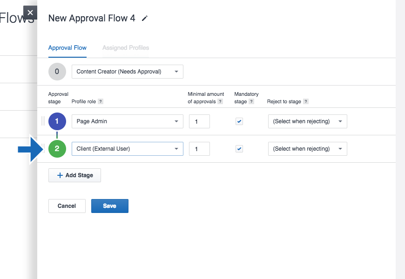Click the Reject to stage help icon
The width and height of the screenshot is (405, 279).
(306, 101)
